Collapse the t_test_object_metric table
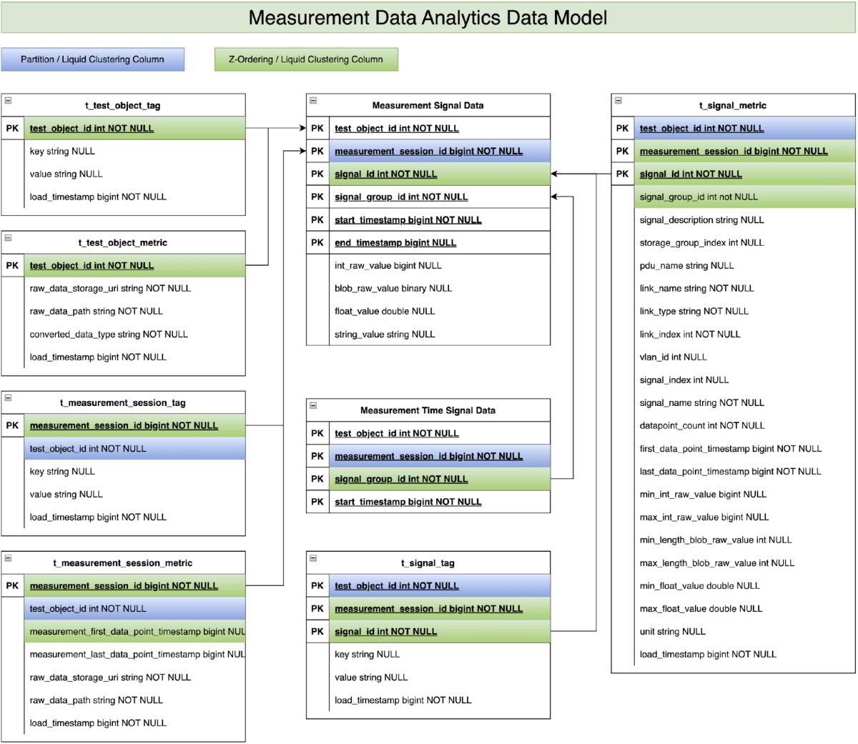Image resolution: width=858 pixels, height=744 pixels. (8, 238)
